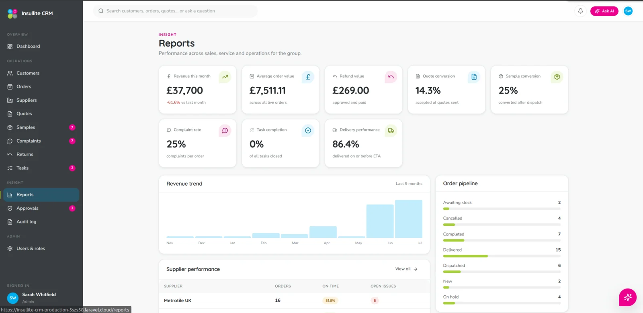Click the Orders bag icon in sidebar
The height and width of the screenshot is (313, 643).
pyautogui.click(x=10, y=87)
